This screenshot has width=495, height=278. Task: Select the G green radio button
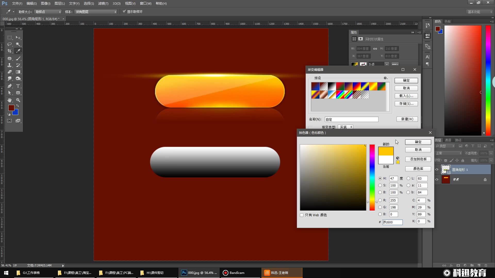point(380,207)
